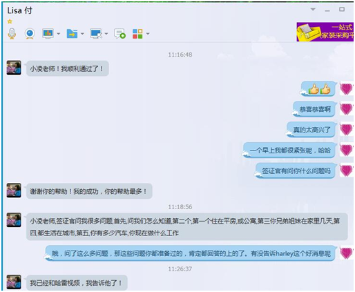Click the timestamp 11:26:37
355x292 pixels.
180,269
